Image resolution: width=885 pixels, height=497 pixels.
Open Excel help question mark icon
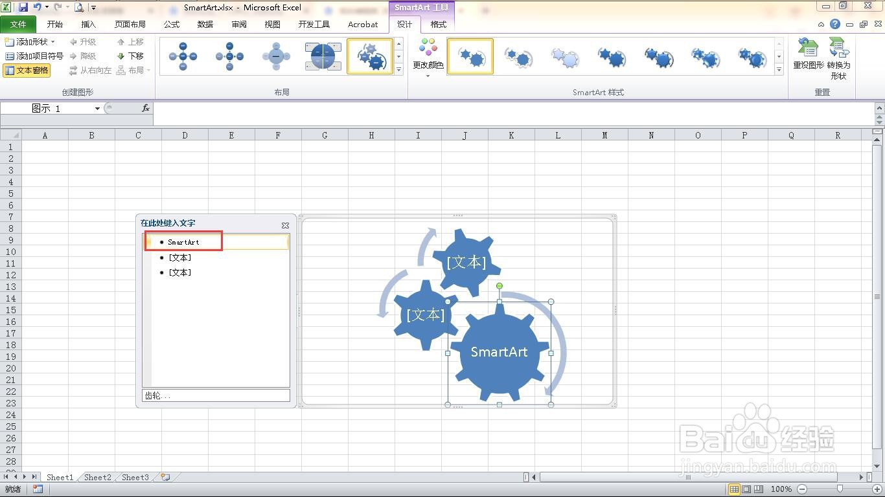click(x=835, y=24)
